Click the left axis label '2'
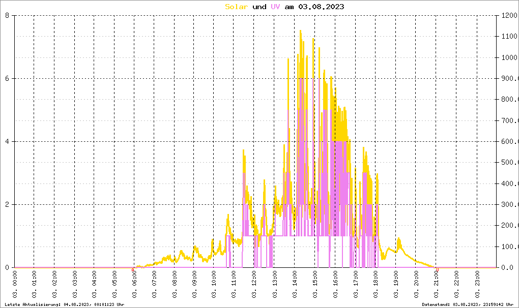Viewport: 519px width, 308px height. (x=7, y=204)
